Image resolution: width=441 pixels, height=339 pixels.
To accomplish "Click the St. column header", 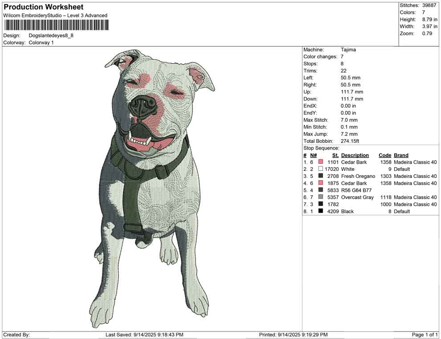I will pos(335,155).
